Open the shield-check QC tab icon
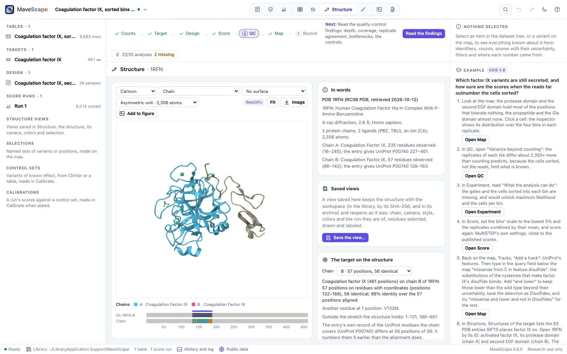This screenshot has height=354, width=567. (x=270, y=9)
